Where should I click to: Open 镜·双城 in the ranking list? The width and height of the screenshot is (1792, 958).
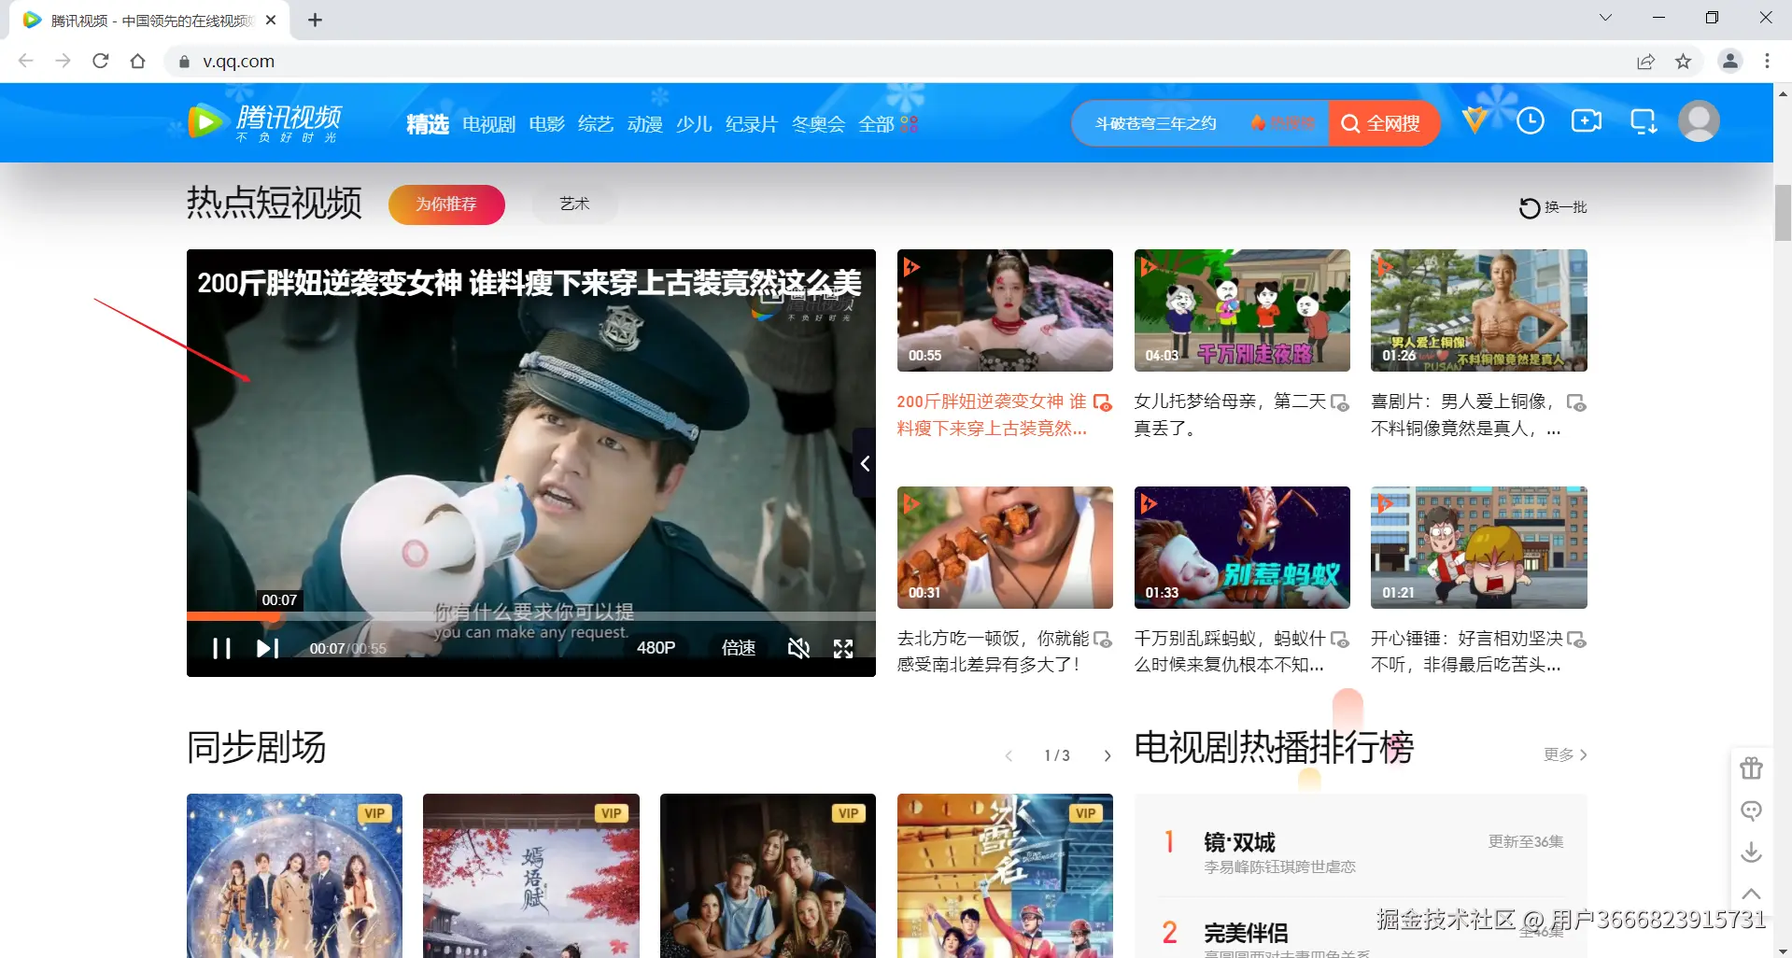coord(1239,843)
